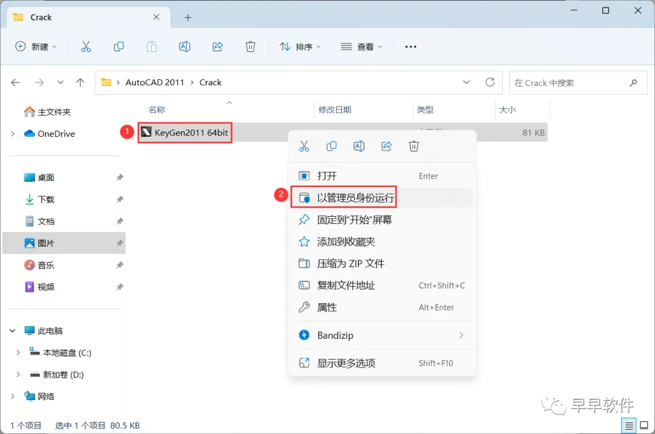Screen dimensions: 655x434
Task: Select 新加卷 (D:) drive
Action: (x=57, y=375)
